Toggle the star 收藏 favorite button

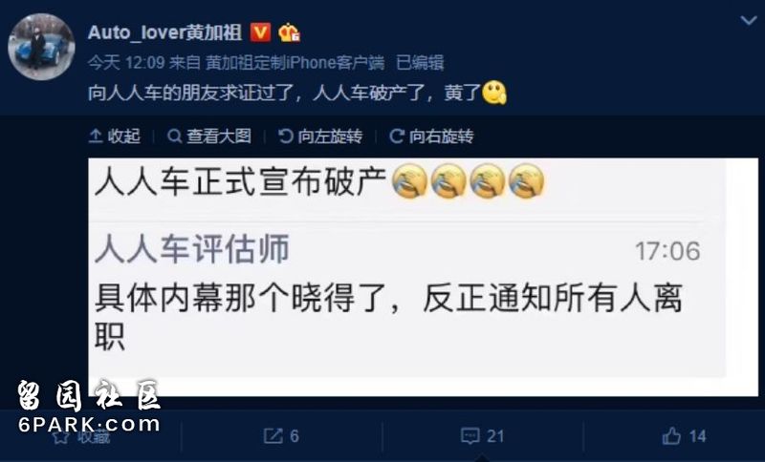click(81, 436)
